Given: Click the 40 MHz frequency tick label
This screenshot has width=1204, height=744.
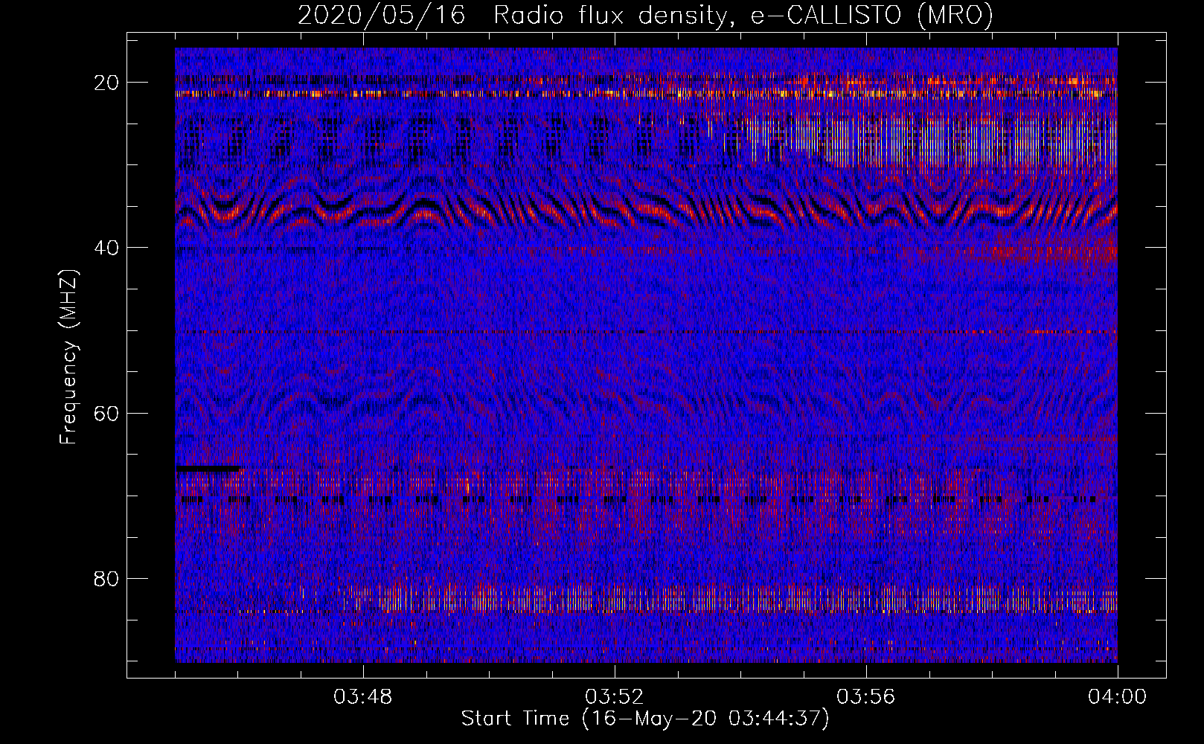Looking at the screenshot, I should pos(106,248).
